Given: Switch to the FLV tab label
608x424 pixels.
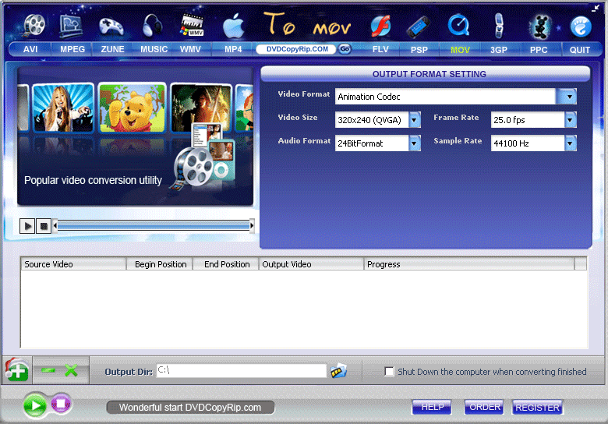Looking at the screenshot, I should tap(380, 49).
